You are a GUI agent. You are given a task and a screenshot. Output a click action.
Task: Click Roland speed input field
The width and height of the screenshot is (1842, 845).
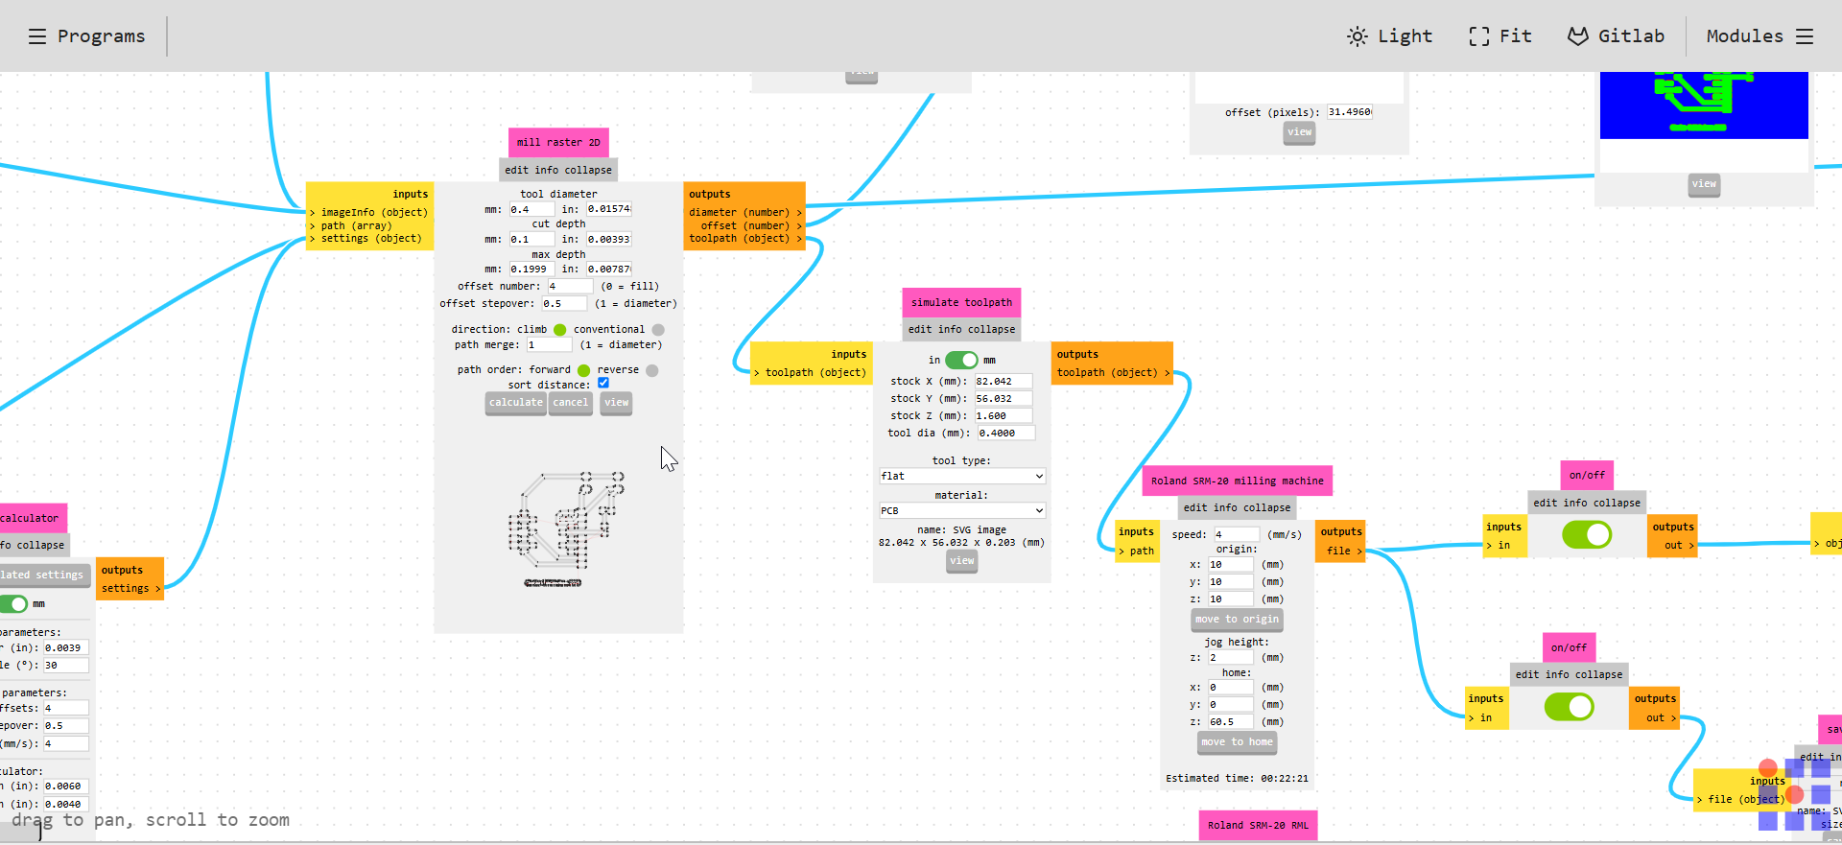1237,535
